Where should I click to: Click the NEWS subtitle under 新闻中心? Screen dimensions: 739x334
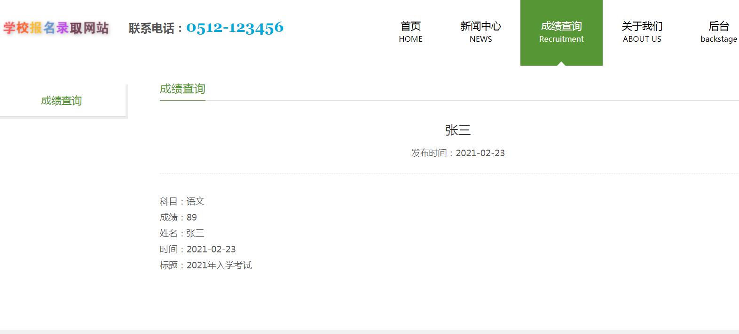(x=480, y=39)
